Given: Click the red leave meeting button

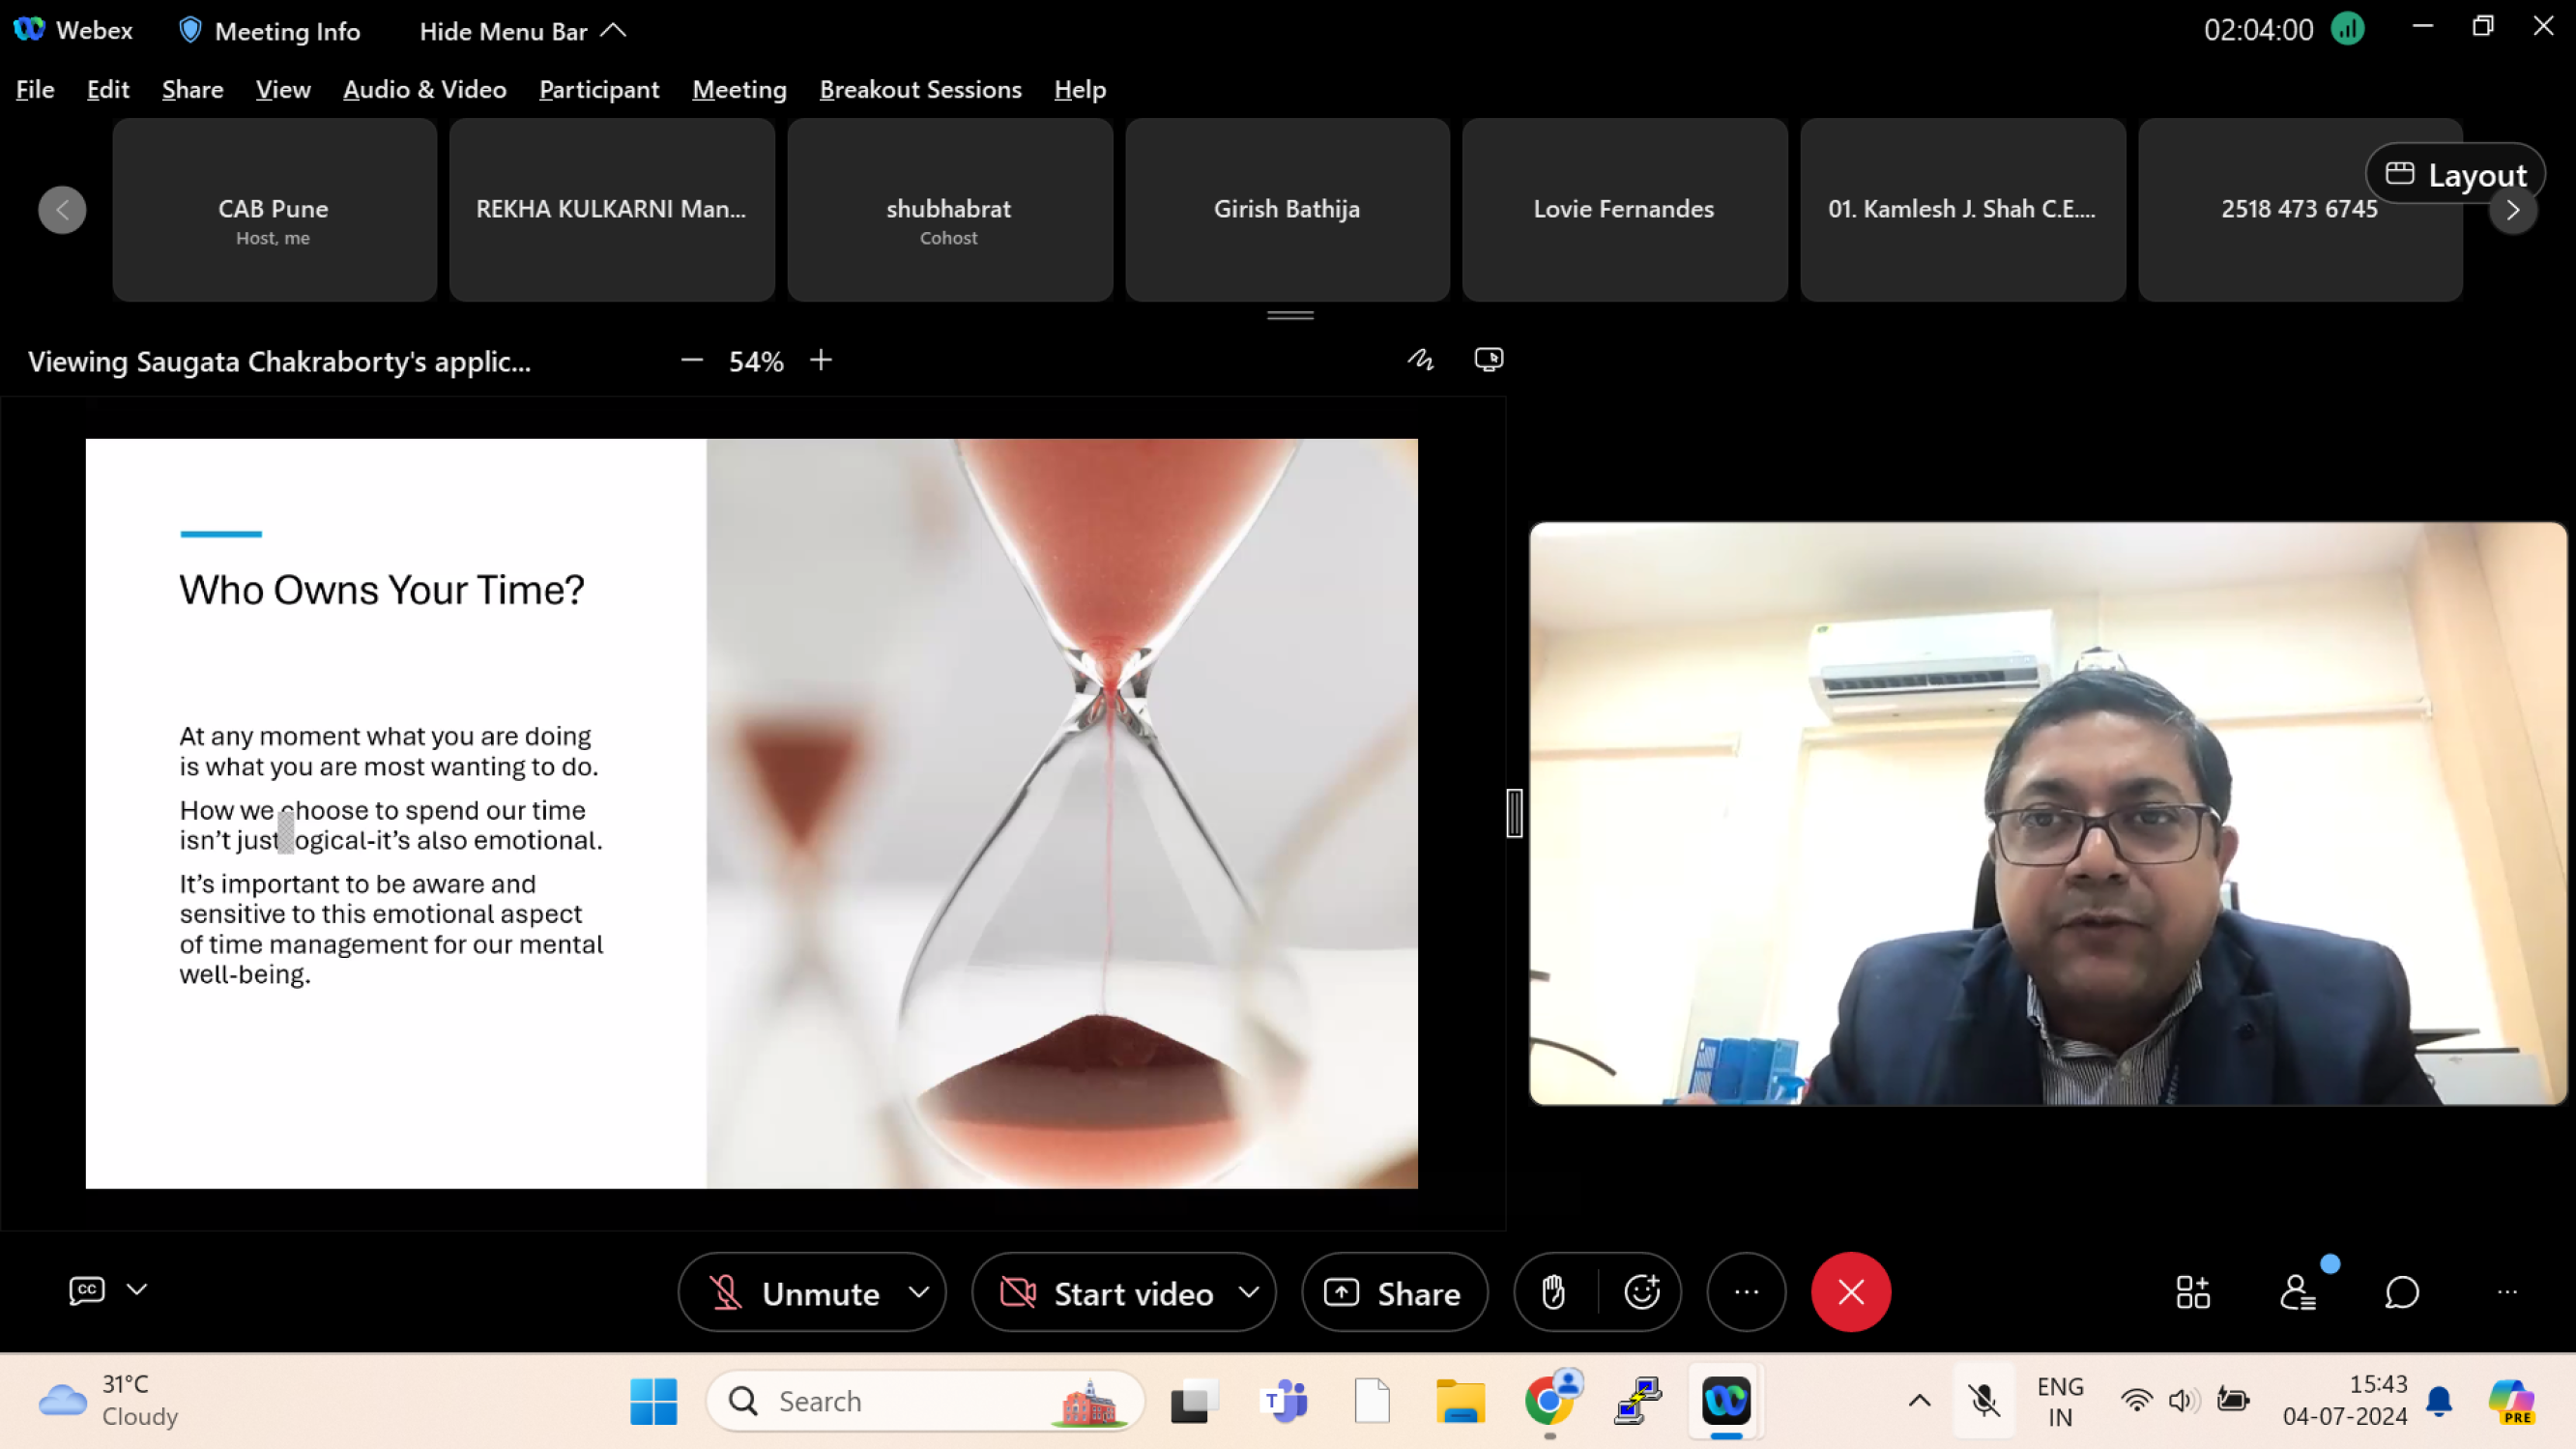Looking at the screenshot, I should (x=1851, y=1292).
